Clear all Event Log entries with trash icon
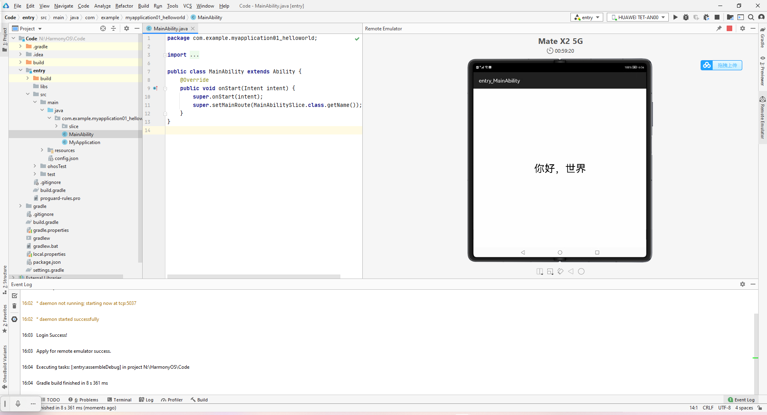The width and height of the screenshot is (767, 415). point(14,306)
